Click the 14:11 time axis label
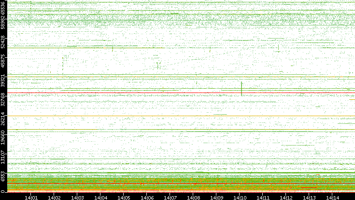 tap(263, 198)
